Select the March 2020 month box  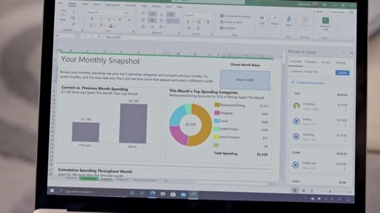245,80
